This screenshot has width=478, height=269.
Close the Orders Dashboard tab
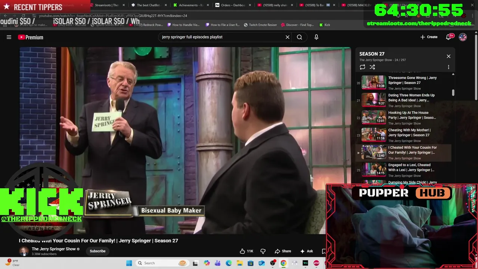(250, 5)
